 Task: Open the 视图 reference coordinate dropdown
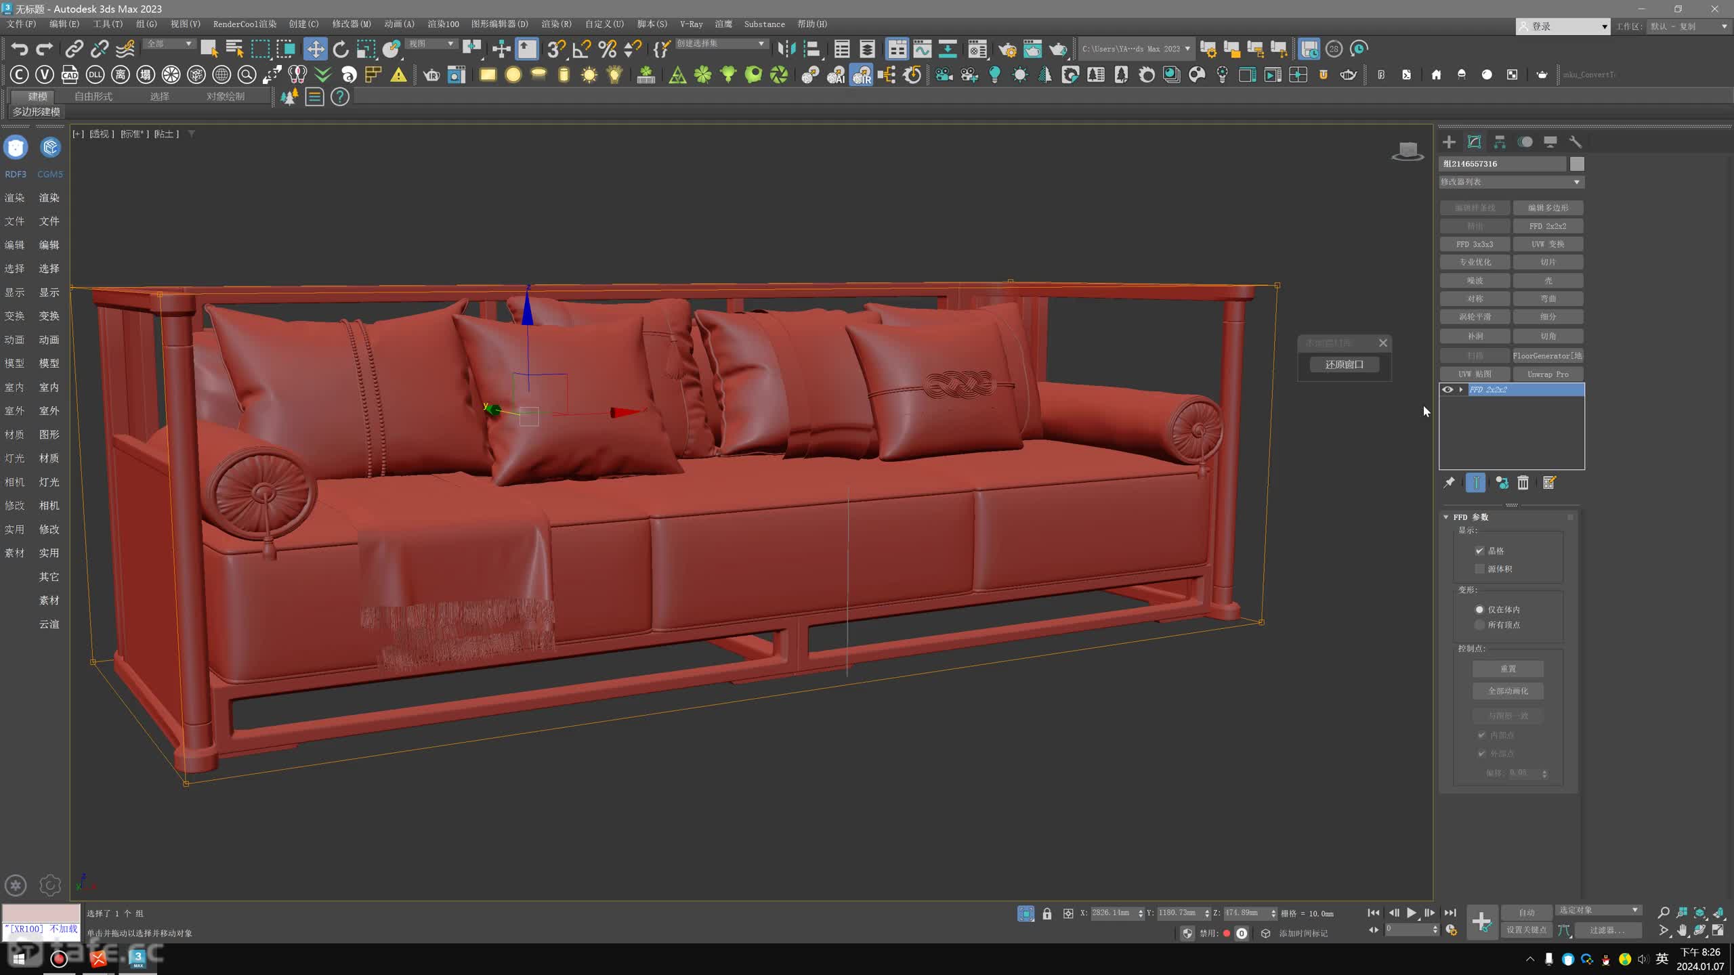(431, 44)
